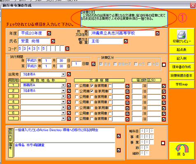Toggle the checkbox after 那覇市A destination dropdown
The image size is (196, 164).
69,85
